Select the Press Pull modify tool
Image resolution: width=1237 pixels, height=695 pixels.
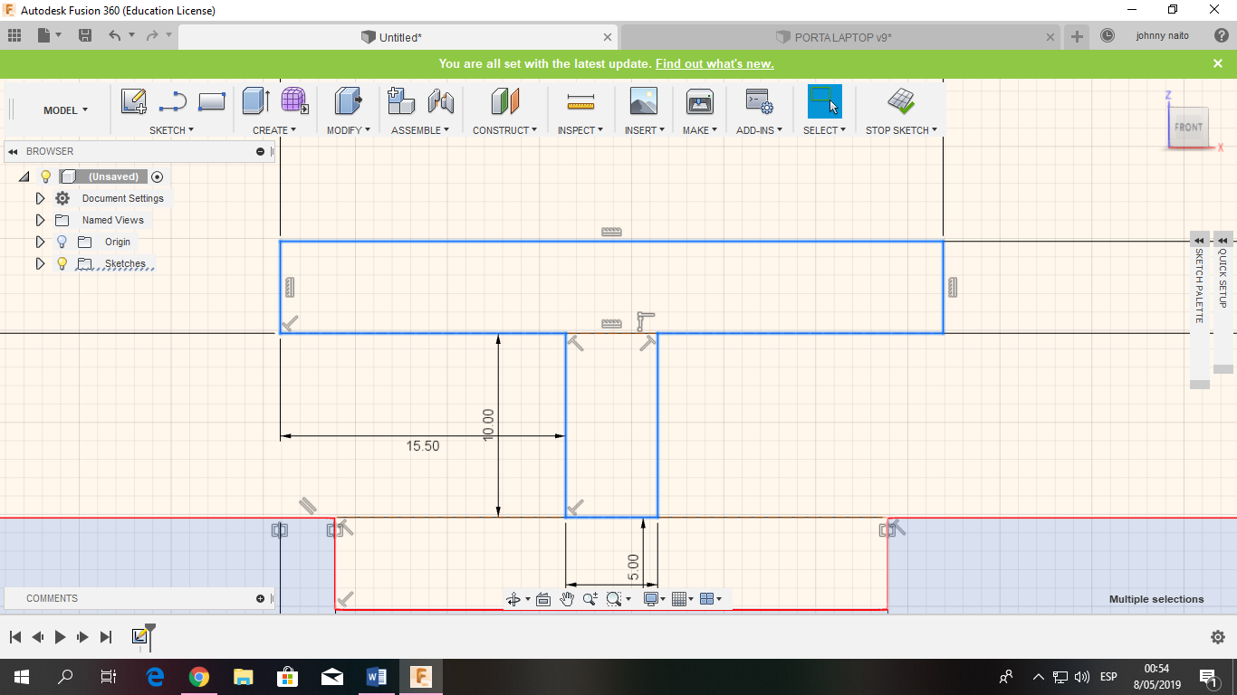(x=348, y=101)
